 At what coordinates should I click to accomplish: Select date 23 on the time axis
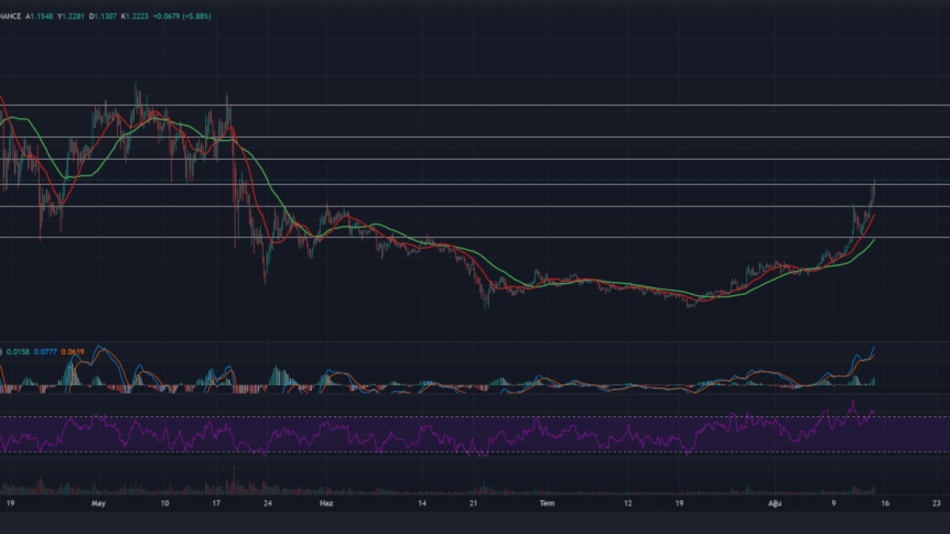pos(937,502)
